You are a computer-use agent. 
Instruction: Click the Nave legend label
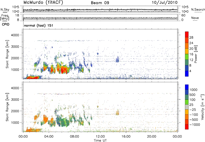pyautogui.click(x=195, y=18)
